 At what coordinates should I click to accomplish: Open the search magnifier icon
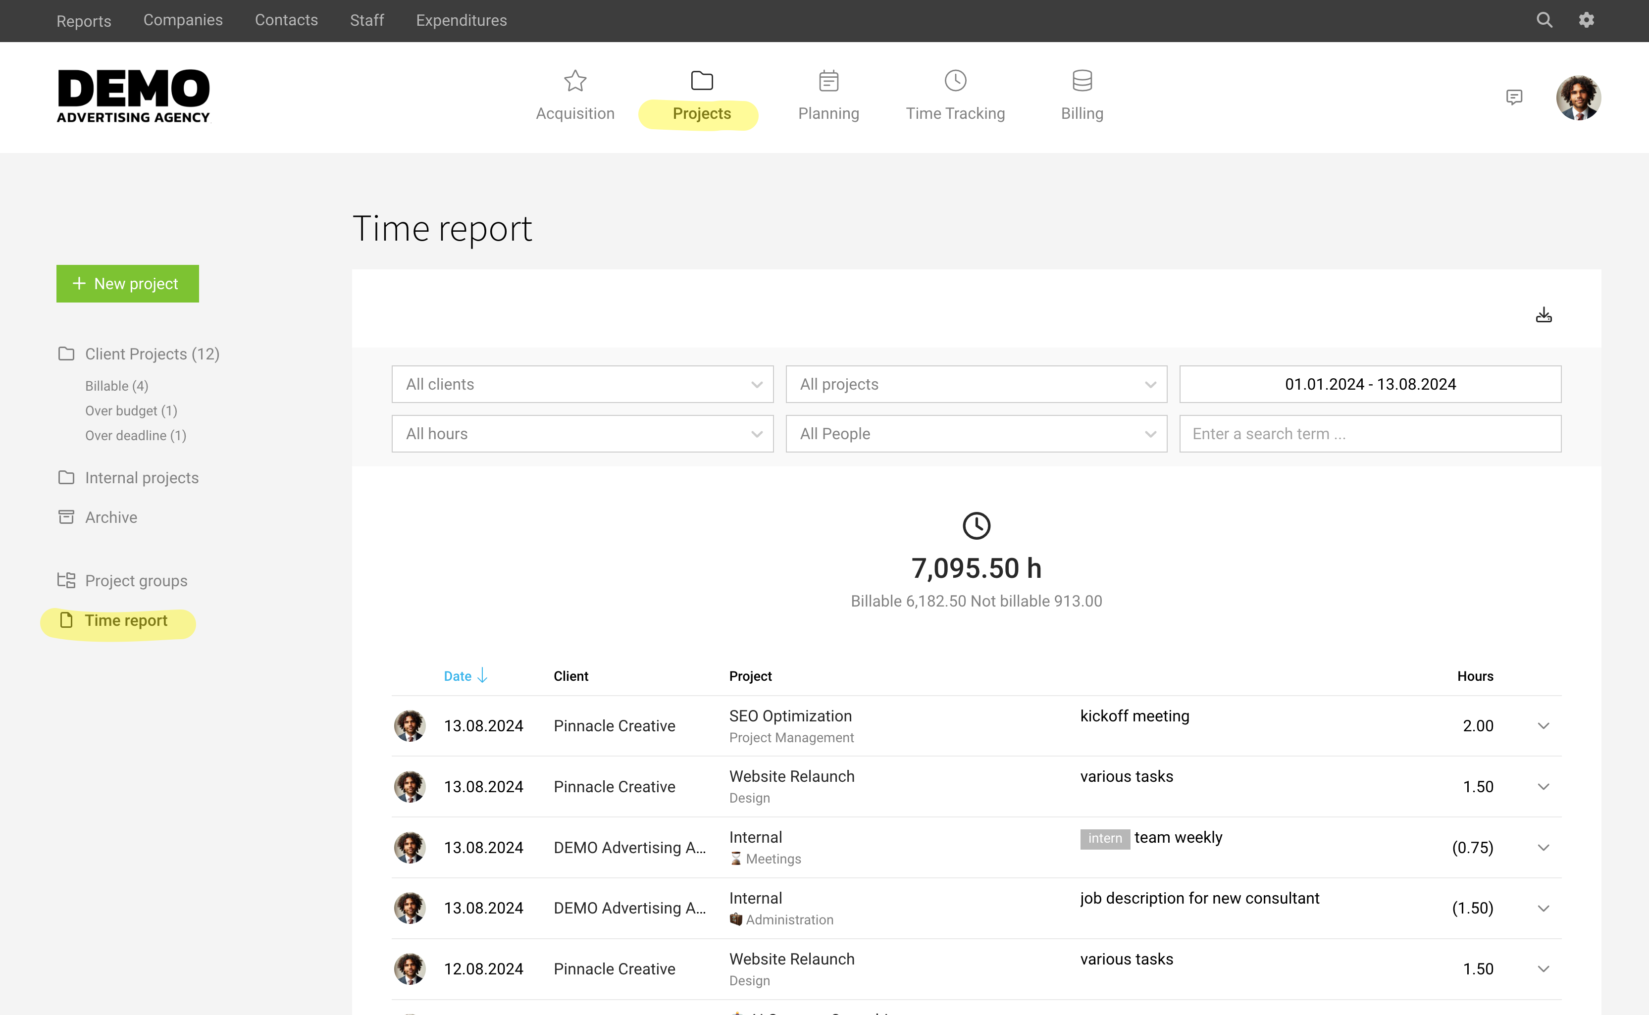[x=1544, y=20]
